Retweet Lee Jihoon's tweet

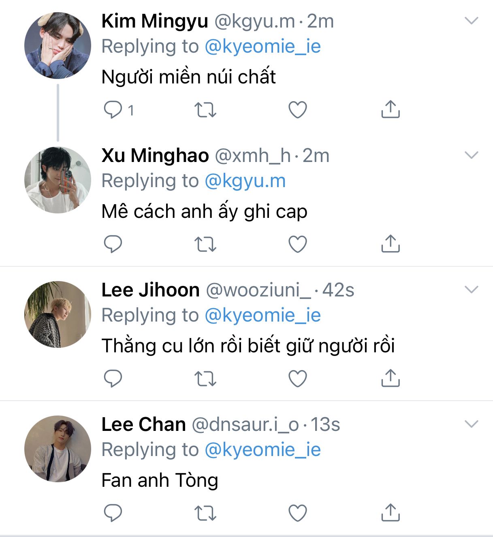click(205, 379)
